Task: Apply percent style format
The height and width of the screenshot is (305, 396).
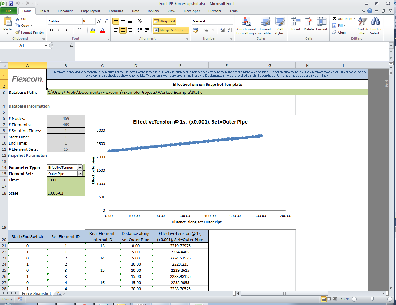Action: point(206,30)
